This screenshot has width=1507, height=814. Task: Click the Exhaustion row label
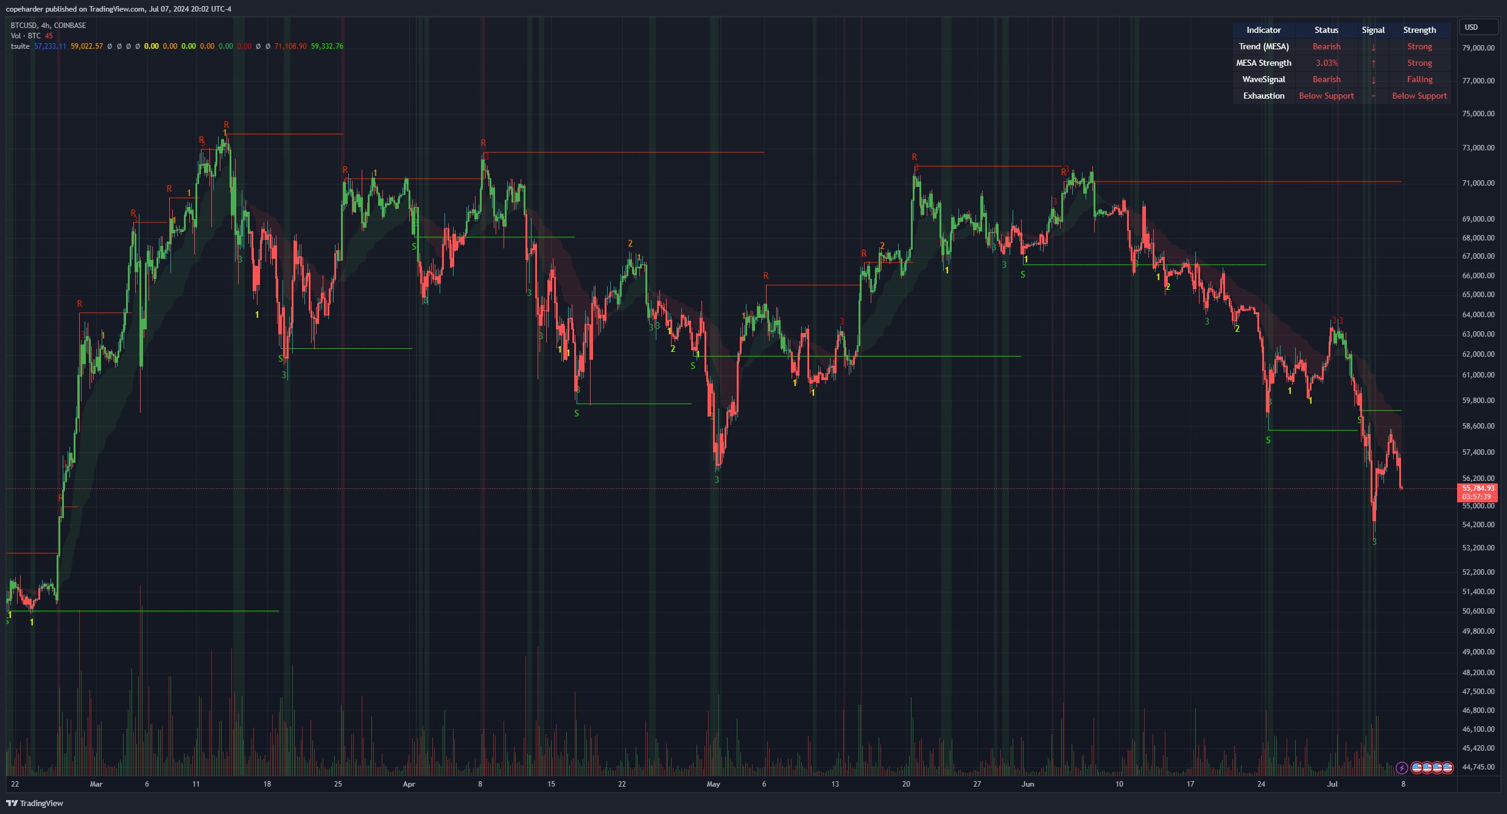(x=1263, y=96)
